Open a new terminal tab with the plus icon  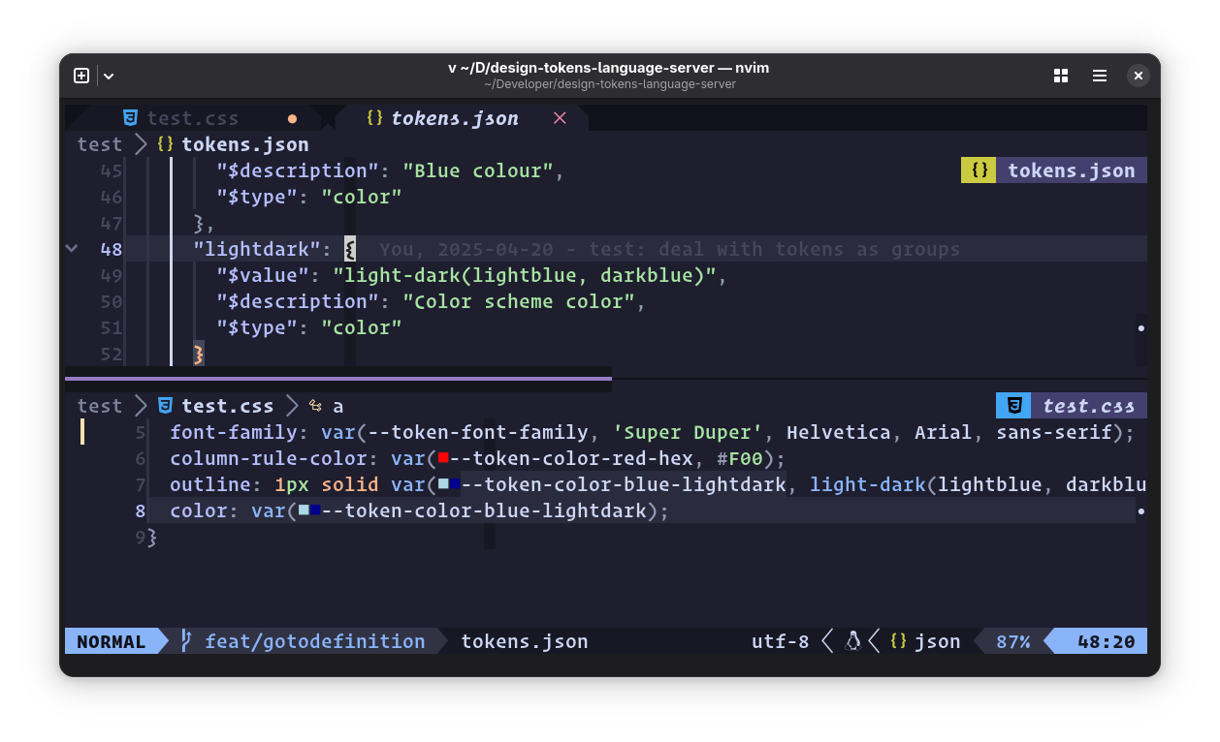(81, 75)
